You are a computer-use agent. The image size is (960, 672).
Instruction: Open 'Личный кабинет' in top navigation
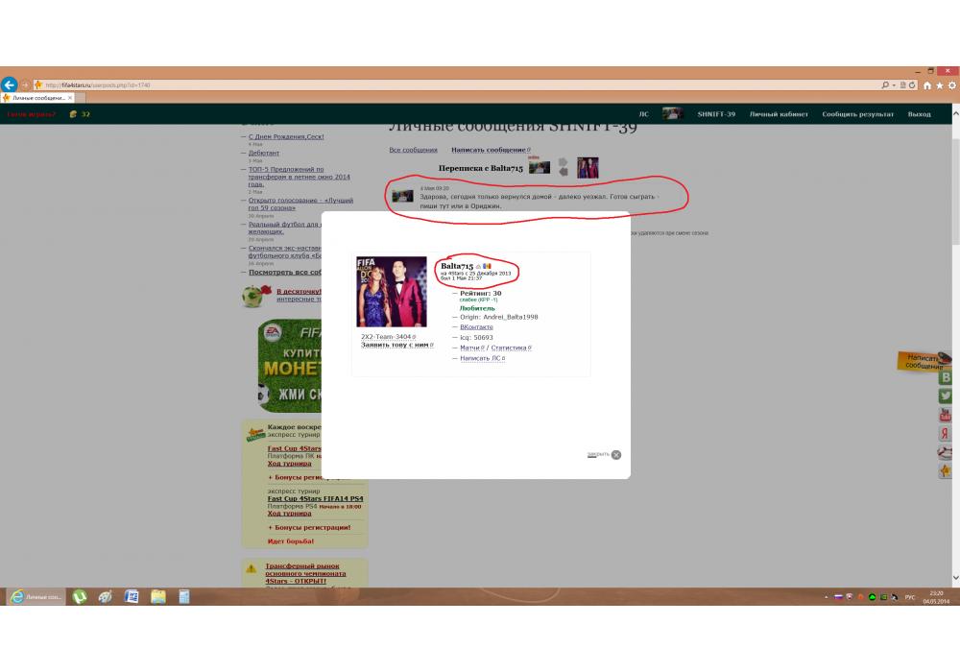pyautogui.click(x=779, y=114)
